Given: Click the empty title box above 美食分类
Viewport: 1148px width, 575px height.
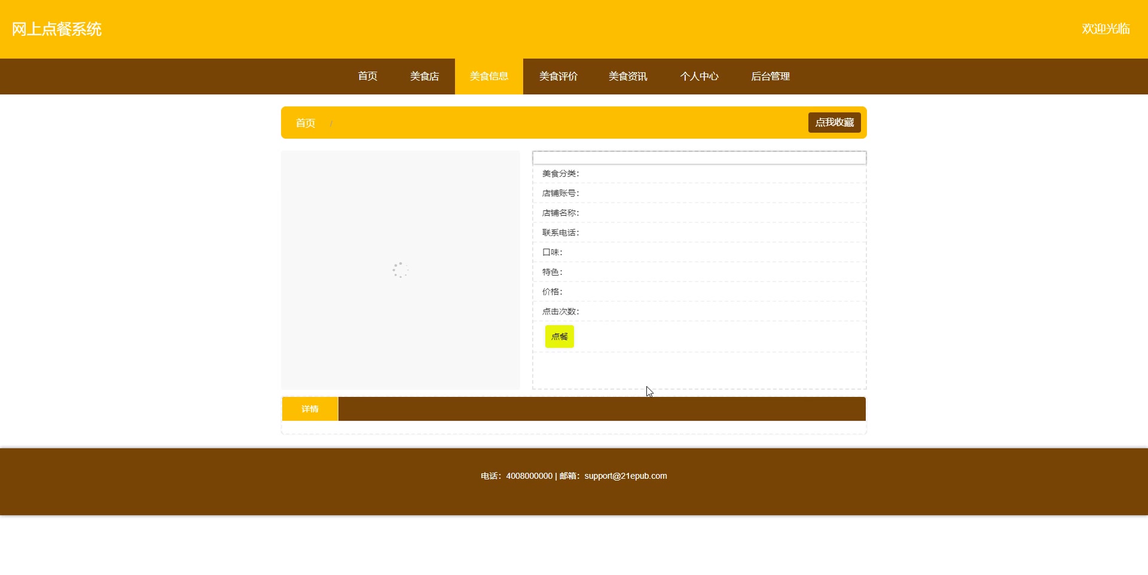Looking at the screenshot, I should (x=700, y=158).
